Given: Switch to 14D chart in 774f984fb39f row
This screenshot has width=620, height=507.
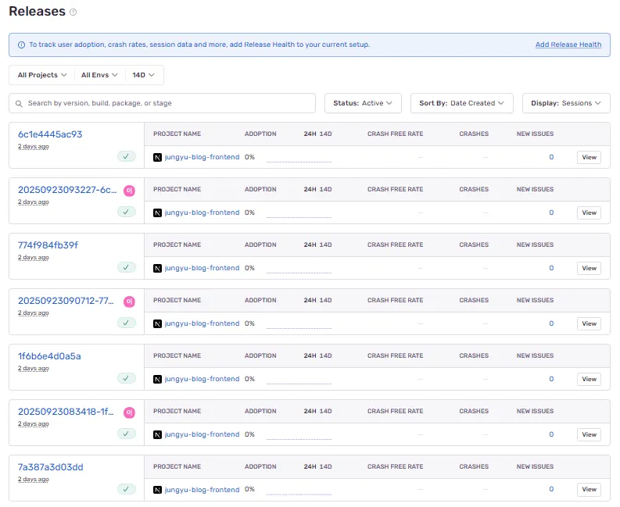Looking at the screenshot, I should (x=325, y=245).
